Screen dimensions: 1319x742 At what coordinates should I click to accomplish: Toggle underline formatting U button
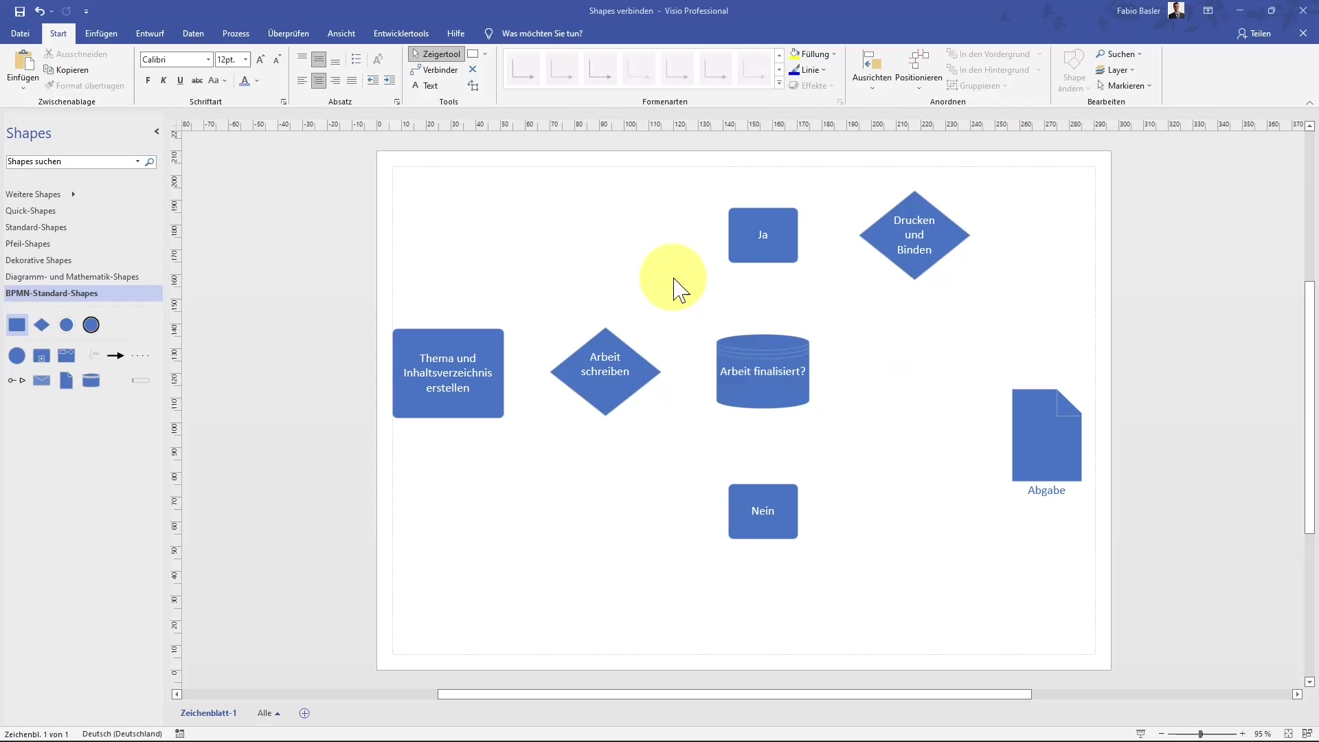[x=180, y=80]
